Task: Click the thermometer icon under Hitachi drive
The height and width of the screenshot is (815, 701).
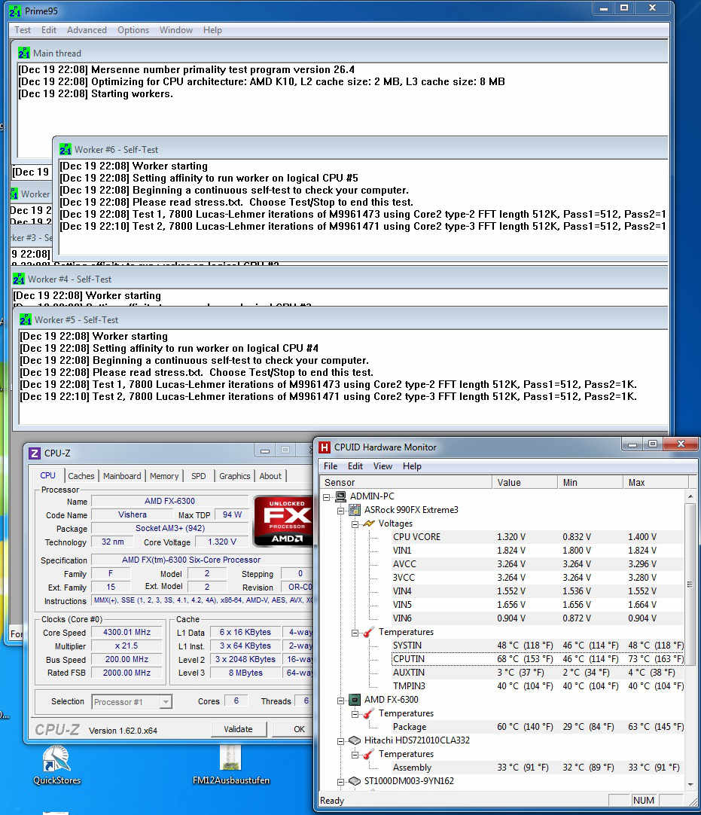Action: (x=368, y=754)
